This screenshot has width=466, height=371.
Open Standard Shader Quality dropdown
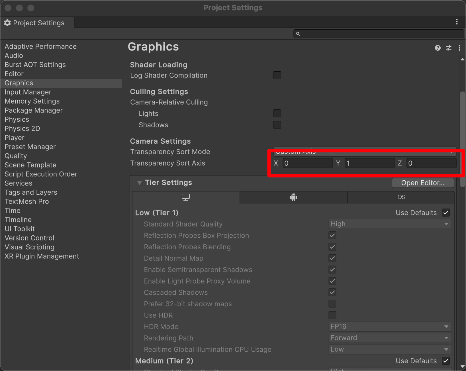click(390, 224)
